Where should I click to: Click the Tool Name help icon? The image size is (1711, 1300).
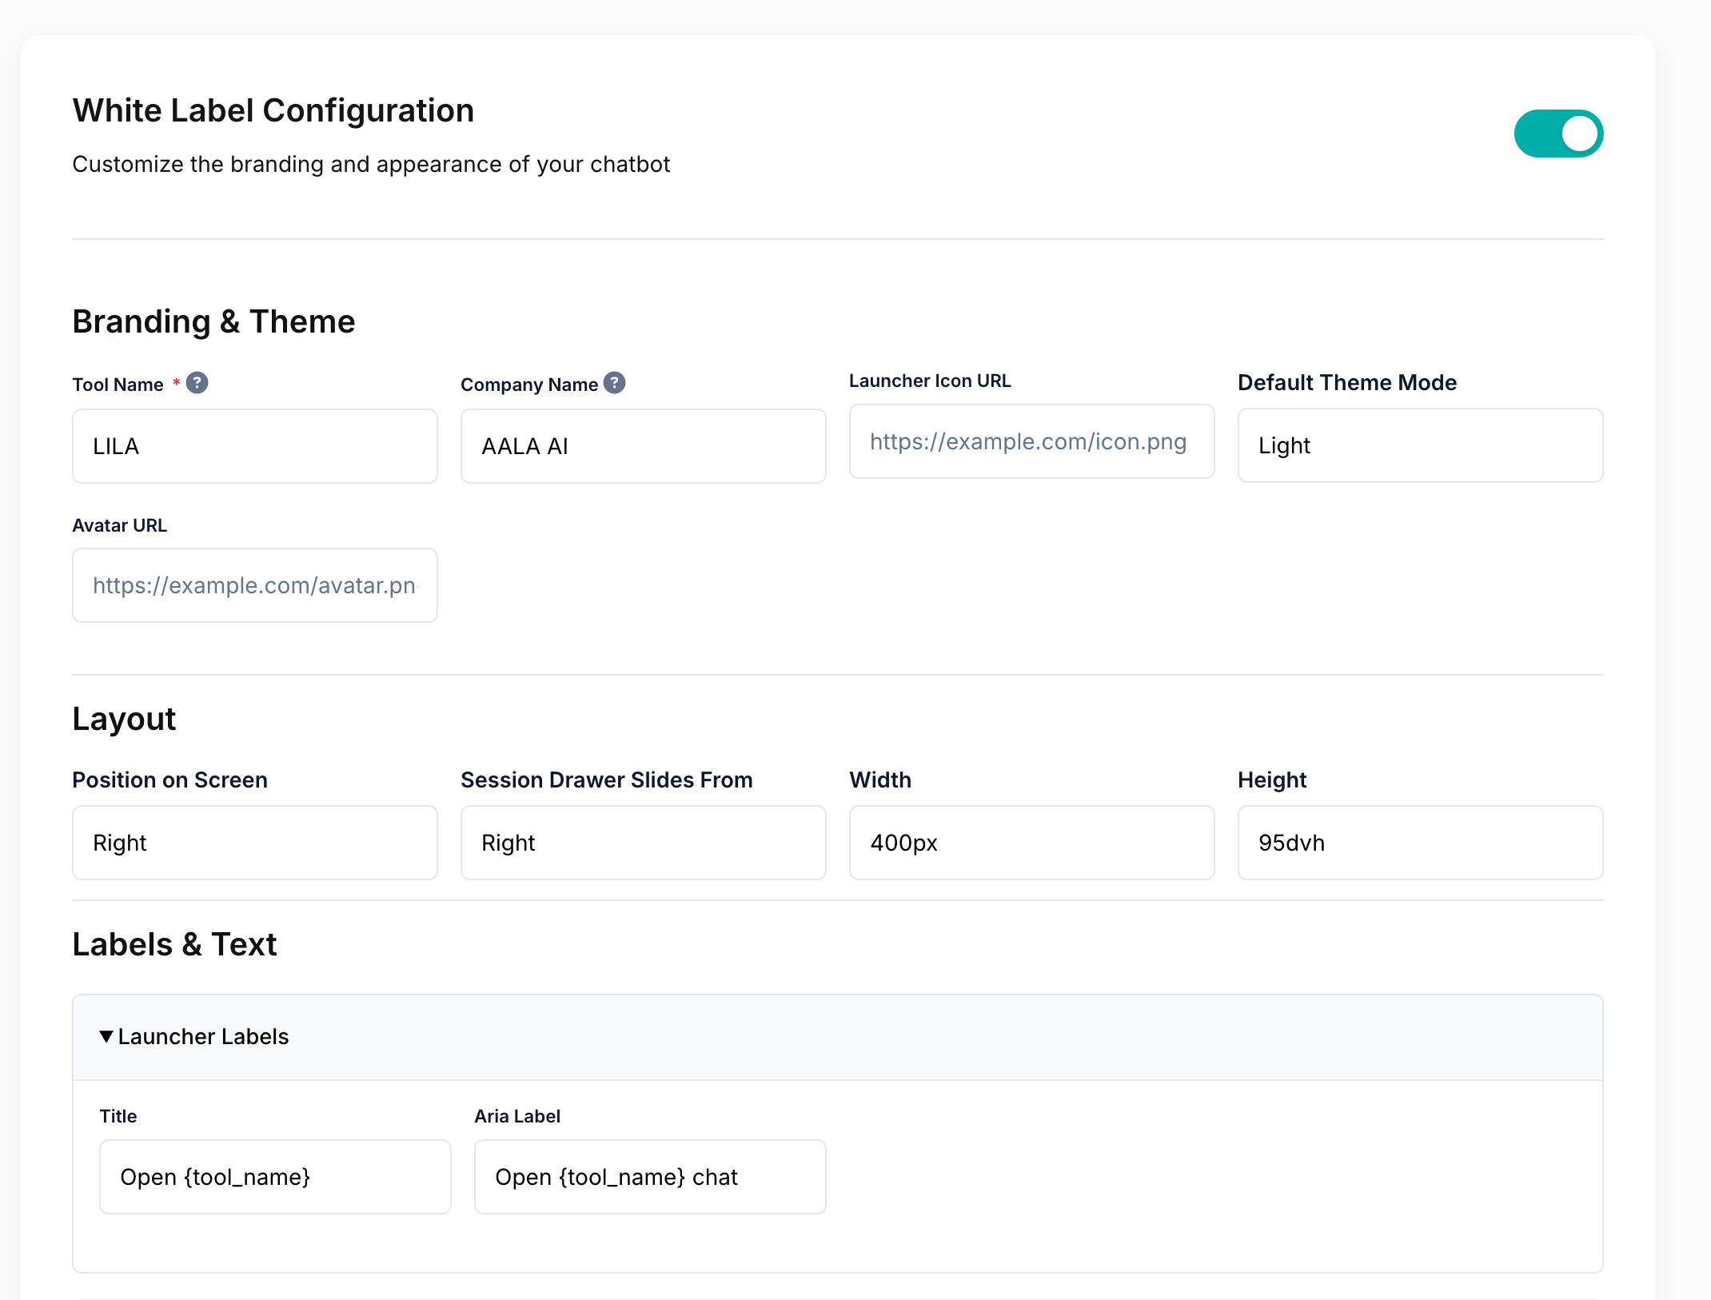coord(197,383)
